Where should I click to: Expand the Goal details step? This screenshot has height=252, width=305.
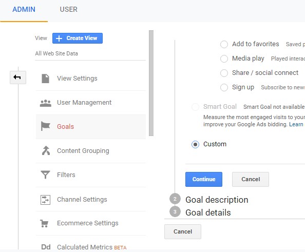(x=208, y=212)
